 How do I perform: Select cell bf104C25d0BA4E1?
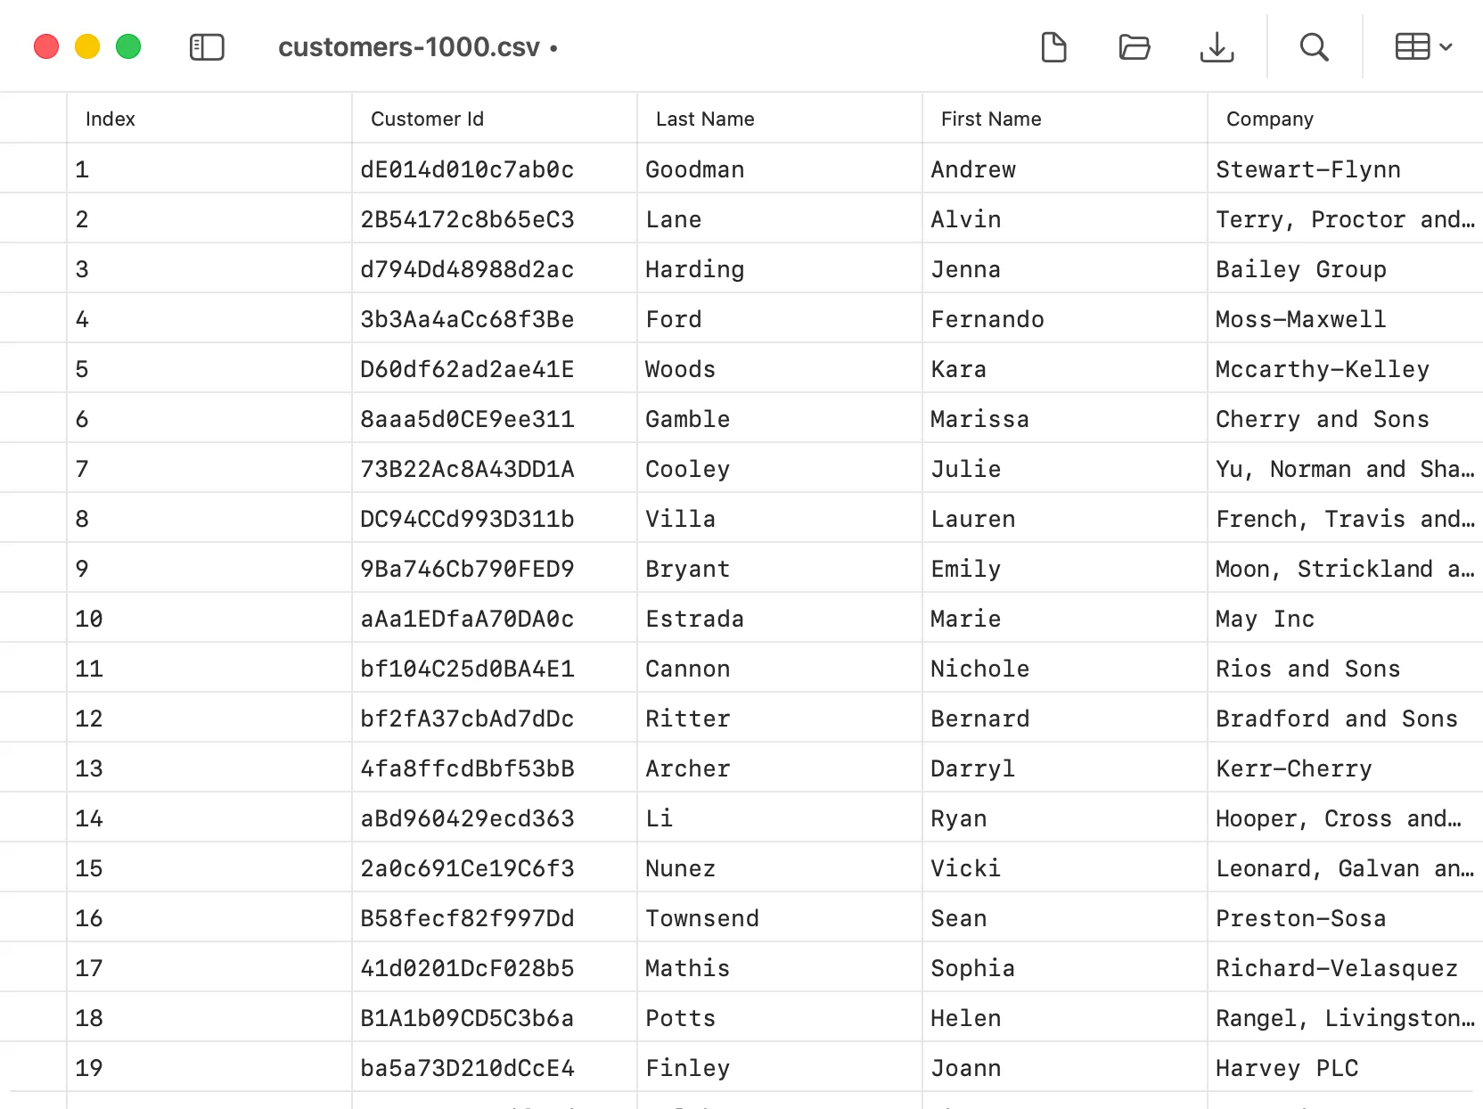tap(495, 668)
